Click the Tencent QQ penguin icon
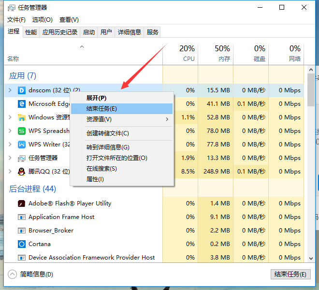 pyautogui.click(x=21, y=172)
